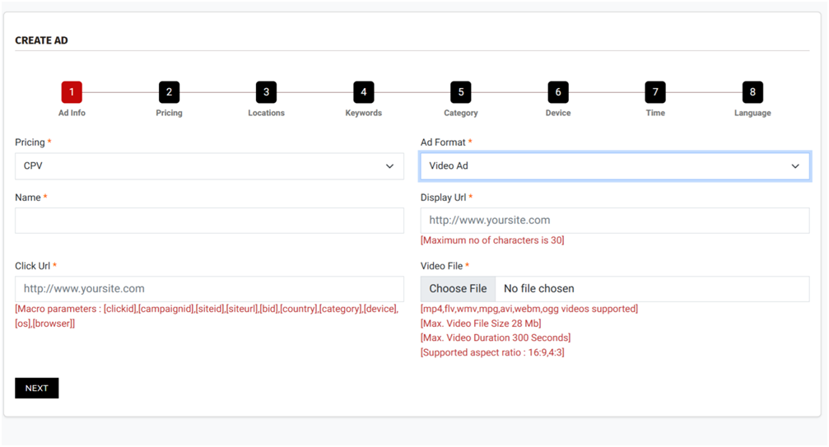Select step 5 Category
This screenshot has width=829, height=447.
tap(460, 92)
